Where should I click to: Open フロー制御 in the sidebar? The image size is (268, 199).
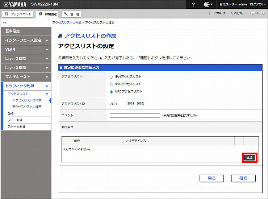[x=15, y=120]
